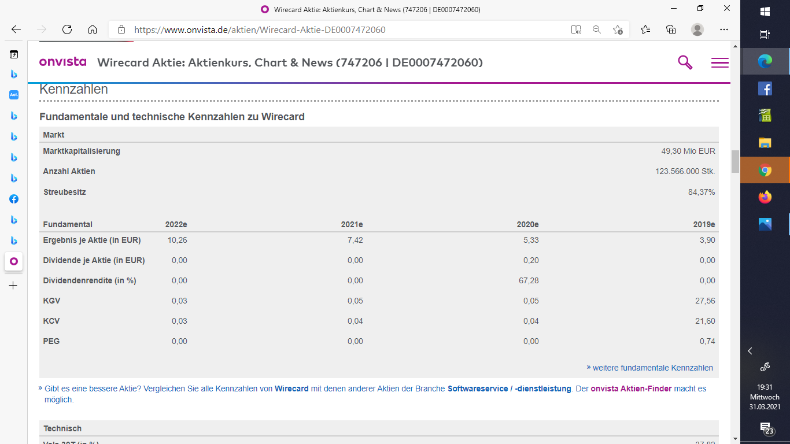Open Edge Settings and more menu
This screenshot has width=790, height=444.
pyautogui.click(x=724, y=29)
